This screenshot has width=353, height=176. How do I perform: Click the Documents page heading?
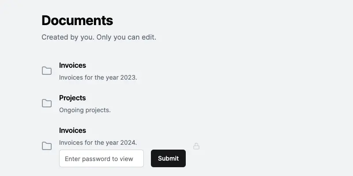point(77,20)
